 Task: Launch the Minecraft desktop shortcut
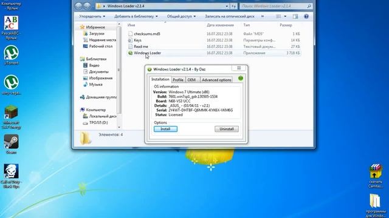pos(11,117)
